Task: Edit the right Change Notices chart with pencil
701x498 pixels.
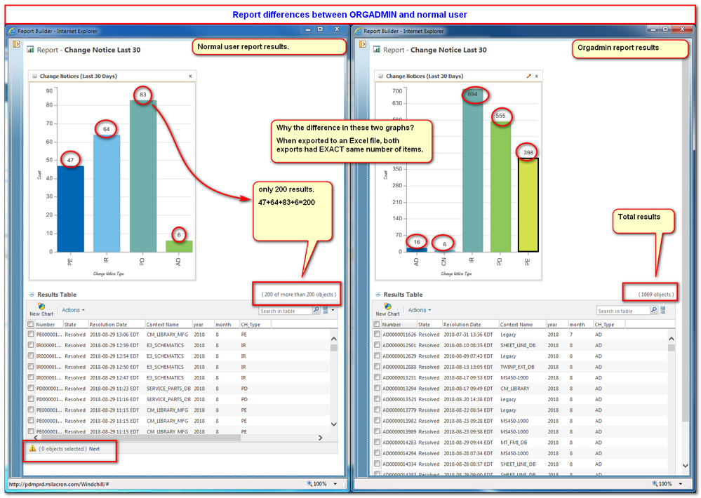Action: pos(528,76)
